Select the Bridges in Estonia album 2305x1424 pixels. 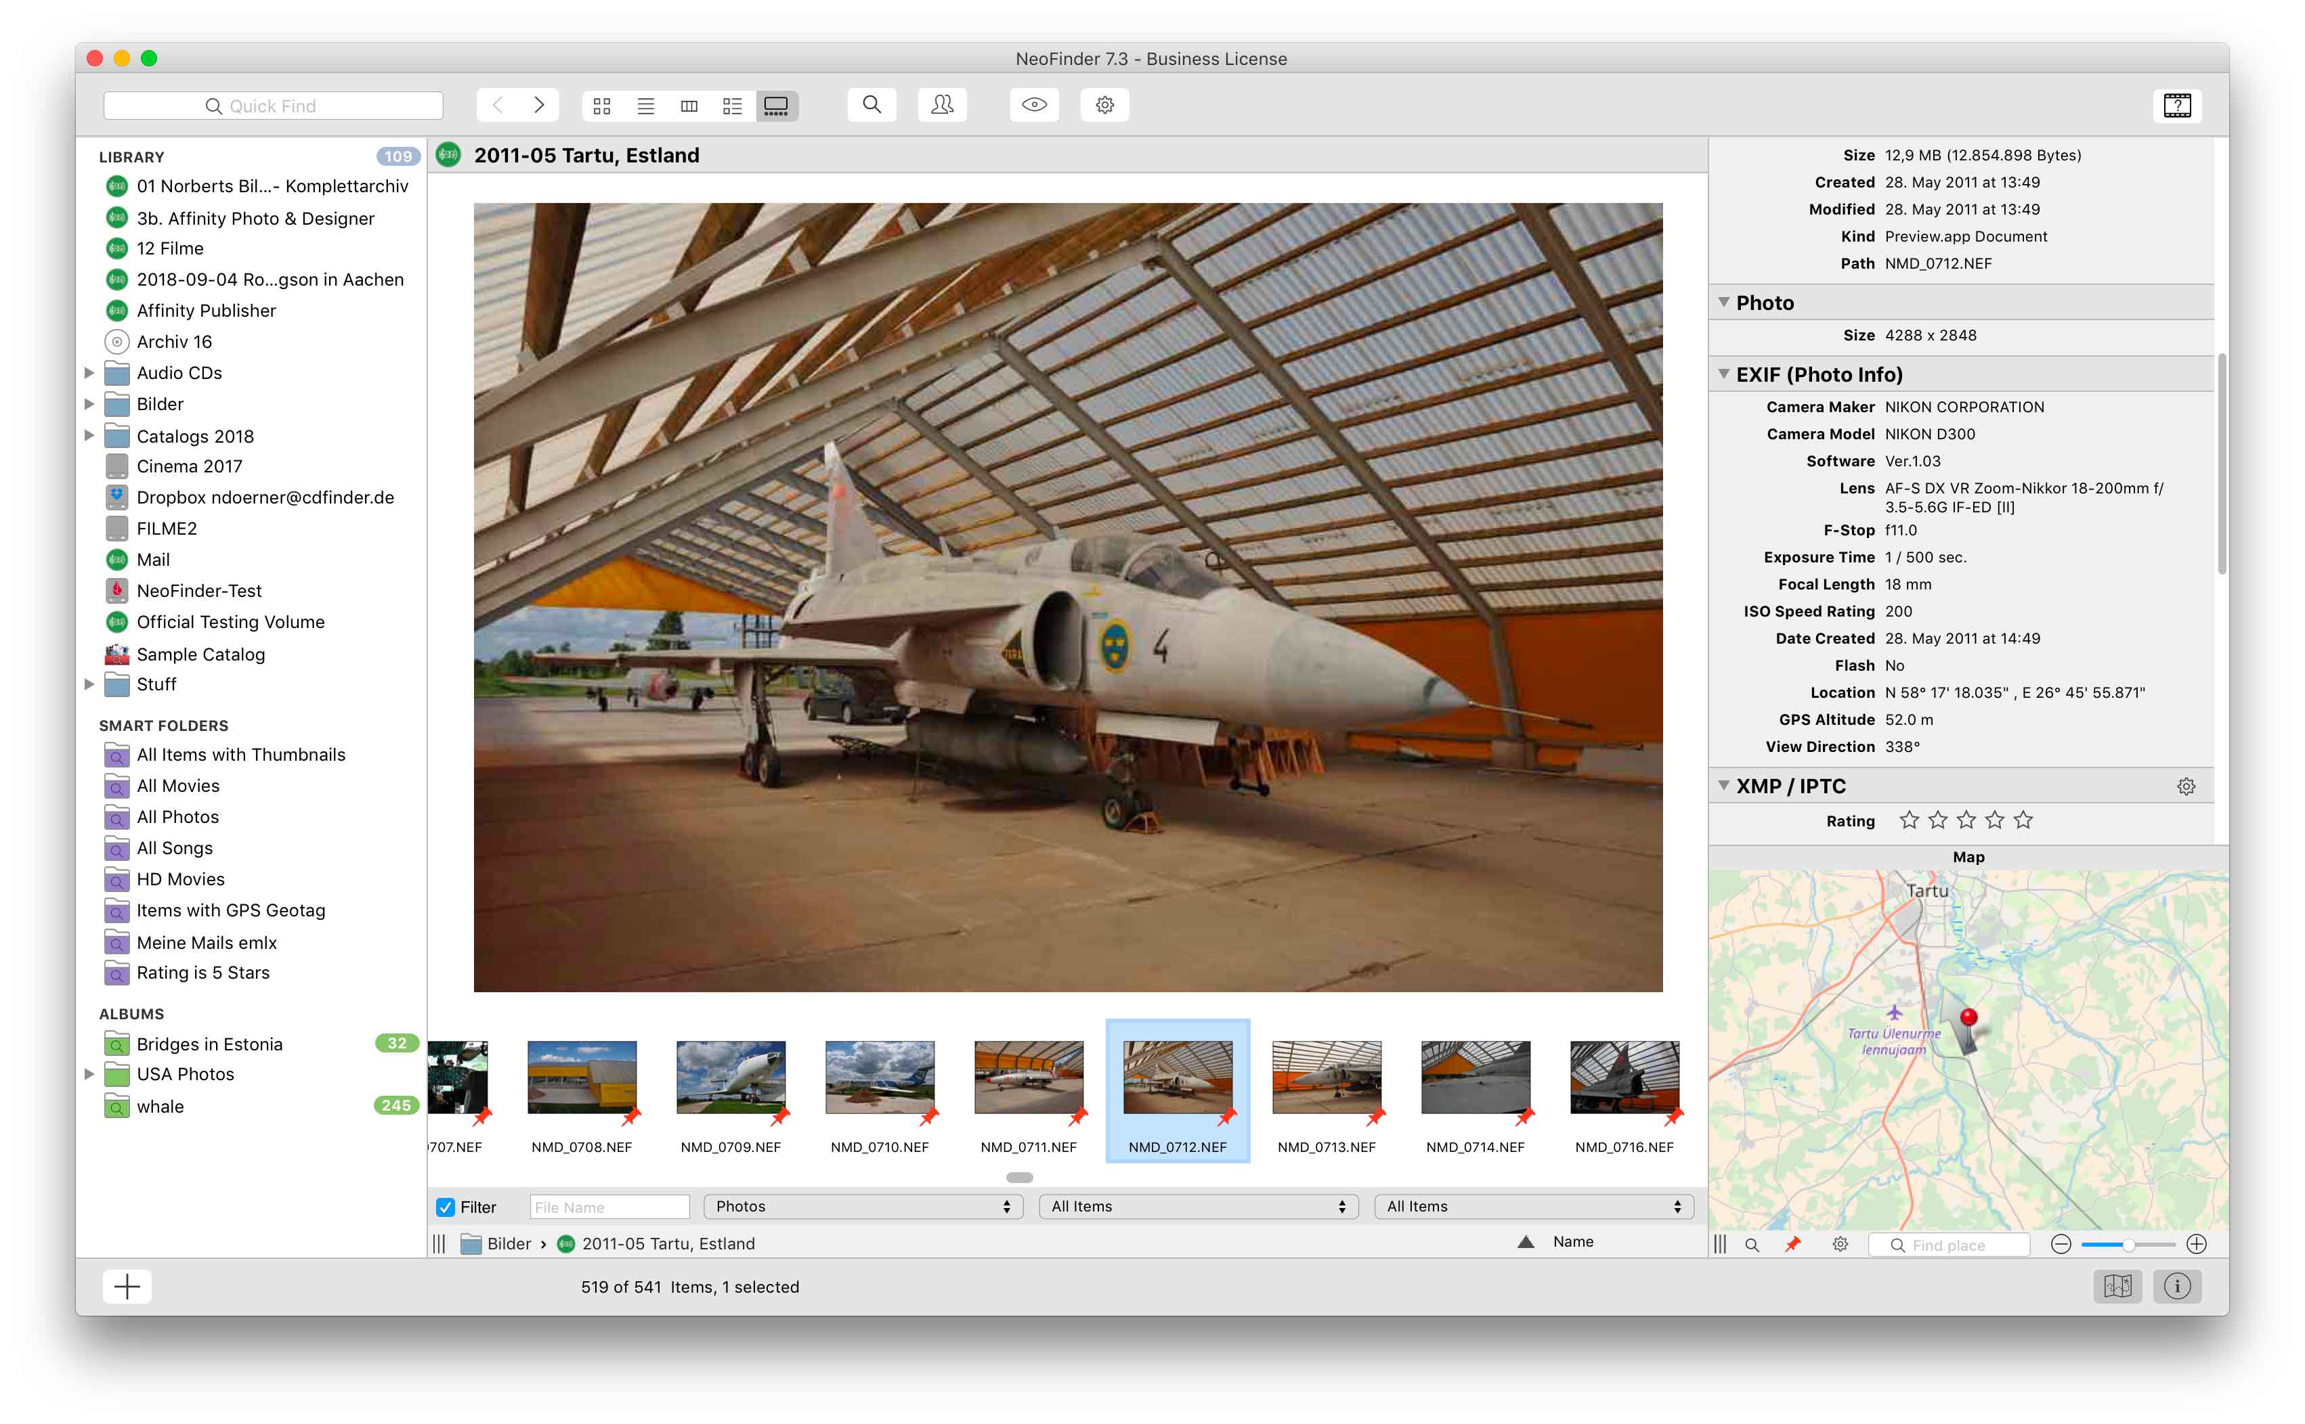pyautogui.click(x=209, y=1044)
